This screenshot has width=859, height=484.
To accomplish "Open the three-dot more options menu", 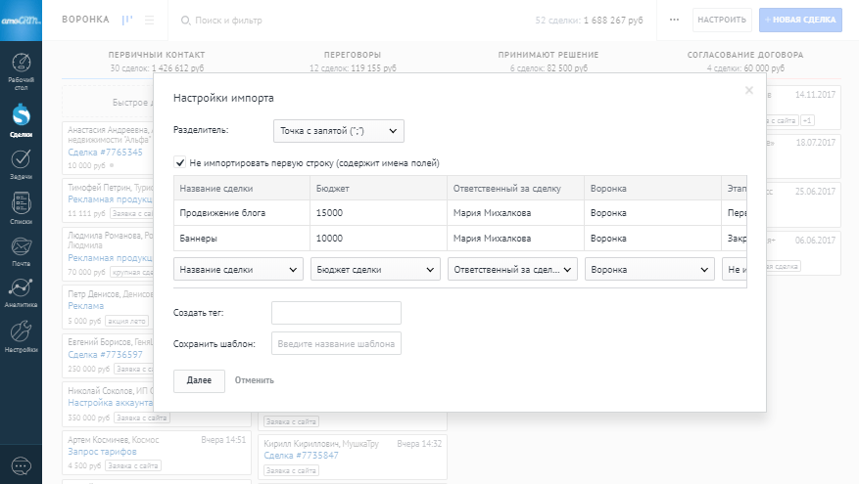I will pos(673,20).
